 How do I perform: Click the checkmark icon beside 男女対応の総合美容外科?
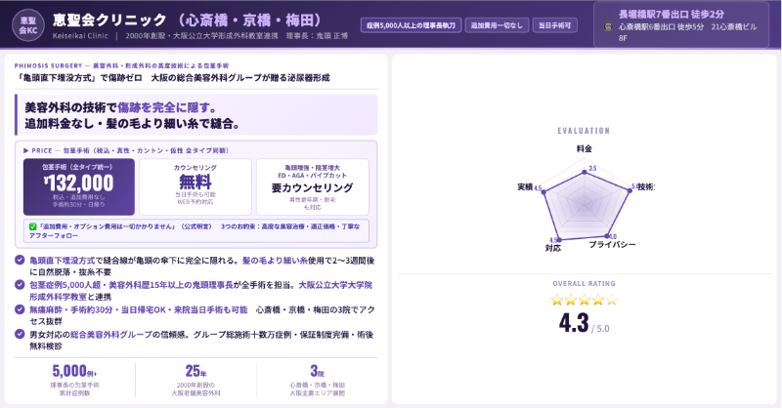click(x=21, y=333)
